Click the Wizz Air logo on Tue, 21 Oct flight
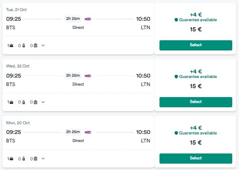239x170 pixels. pyautogui.click(x=88, y=19)
